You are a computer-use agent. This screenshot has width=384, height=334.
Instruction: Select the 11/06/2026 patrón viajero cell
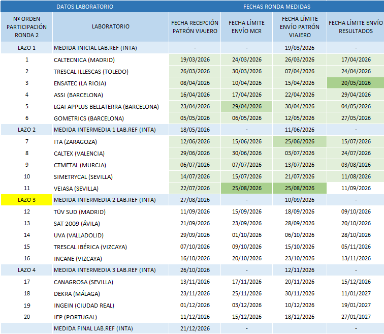(x=300, y=130)
